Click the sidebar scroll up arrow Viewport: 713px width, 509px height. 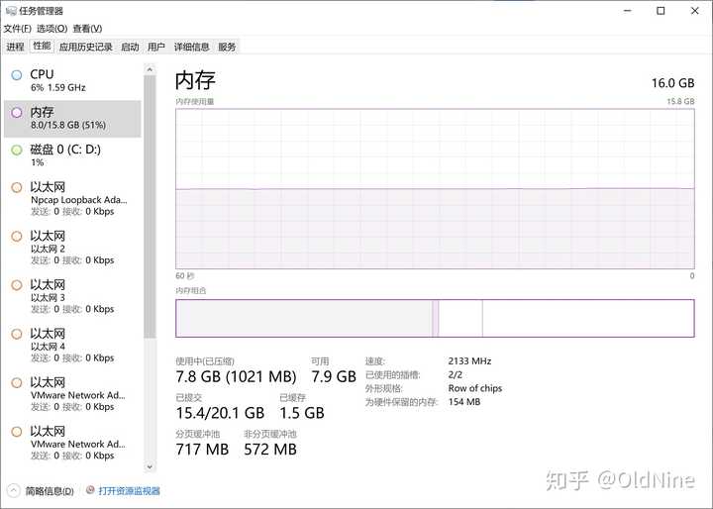[150, 69]
